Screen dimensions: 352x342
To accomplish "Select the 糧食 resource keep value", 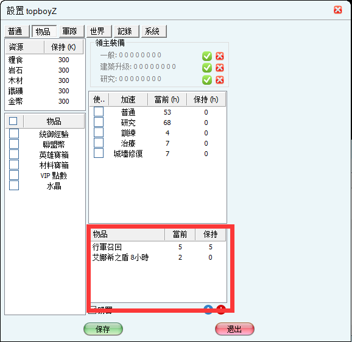I will [x=63, y=60].
